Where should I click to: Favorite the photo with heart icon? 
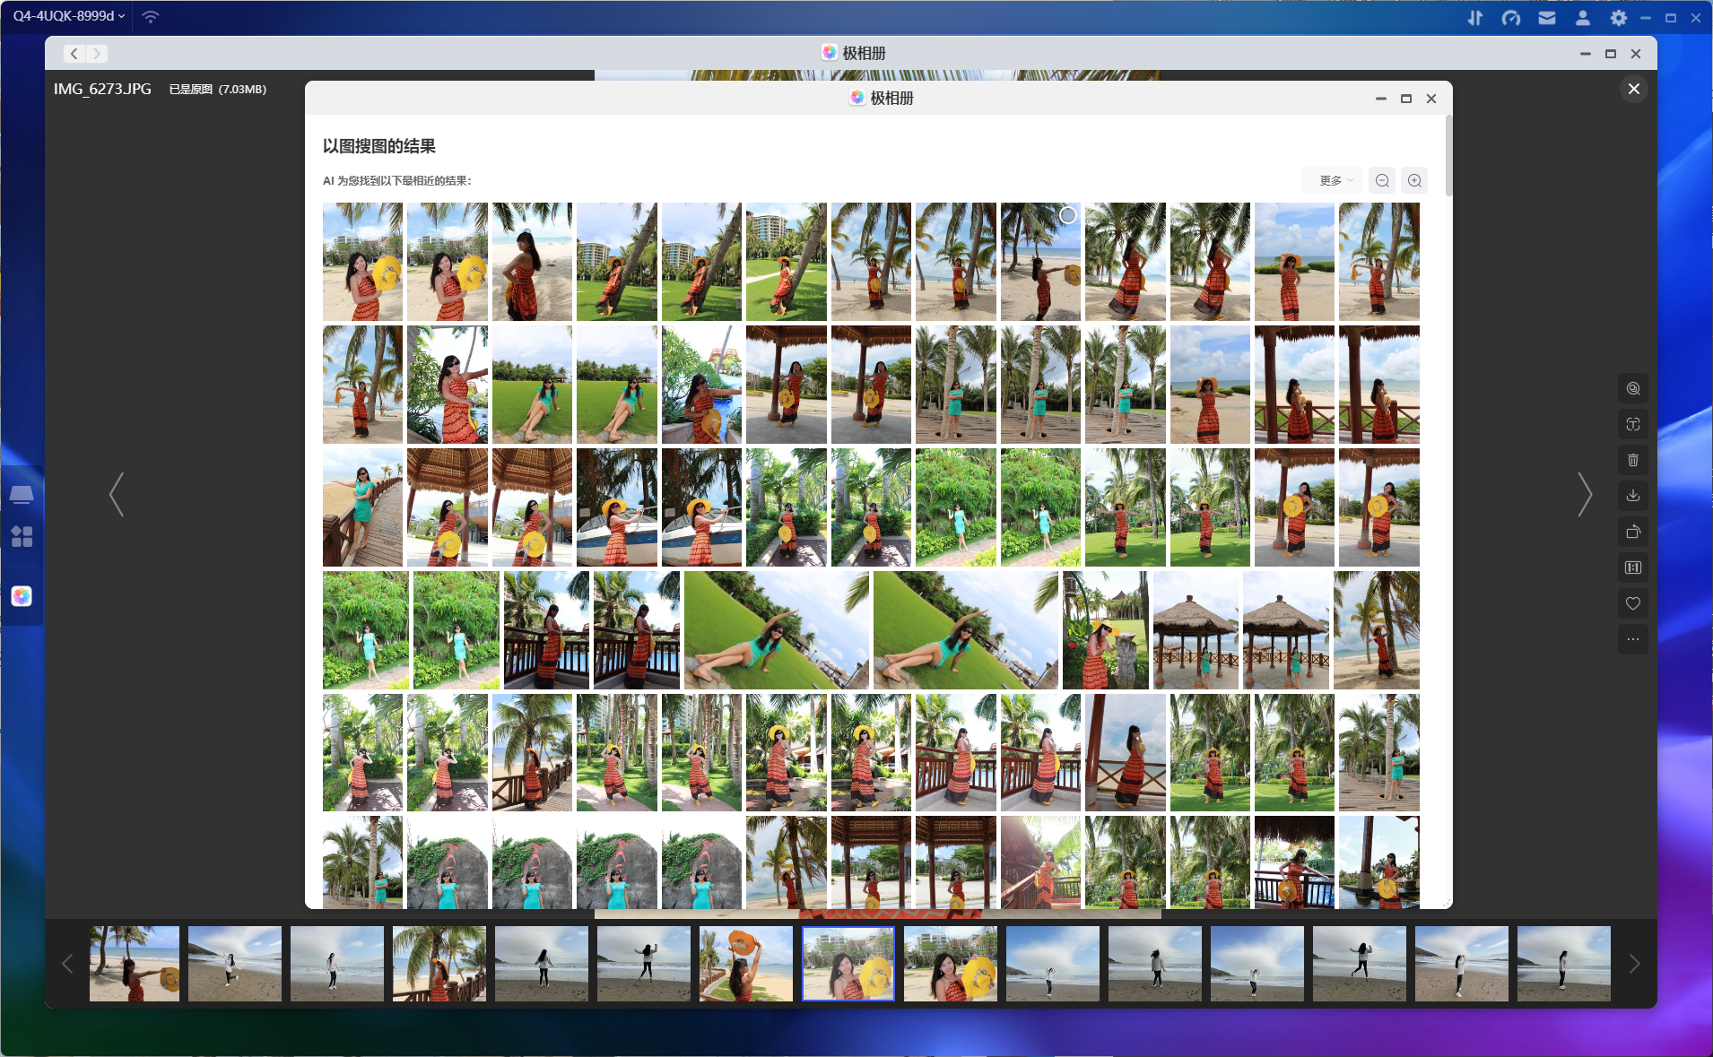[x=1633, y=603]
